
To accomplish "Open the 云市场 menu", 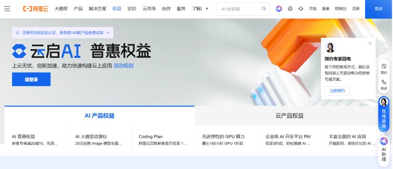I will (149, 9).
